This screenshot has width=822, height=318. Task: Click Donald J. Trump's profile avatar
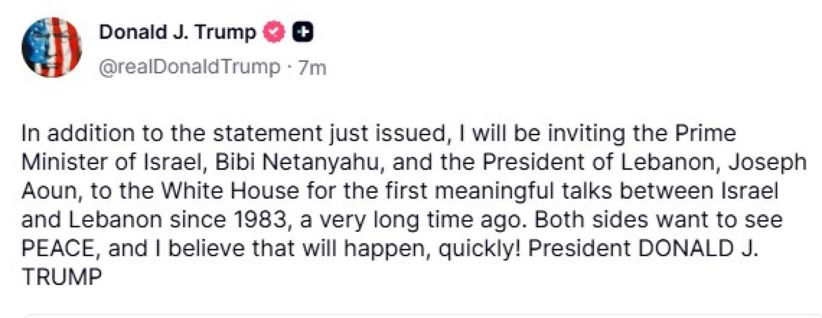(x=51, y=47)
